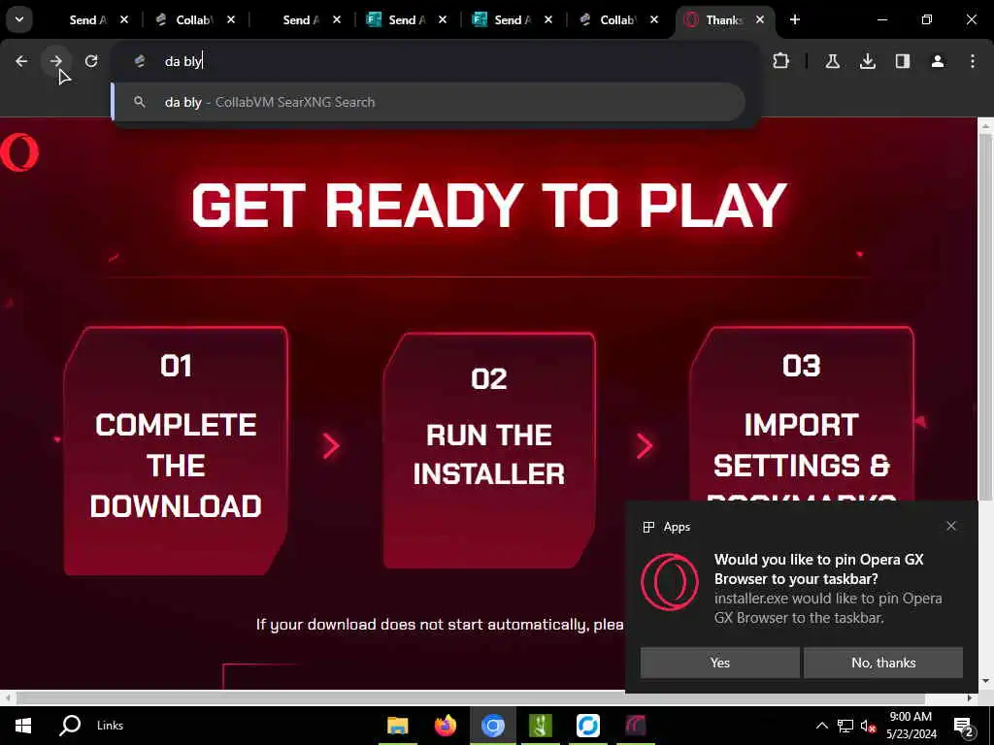This screenshot has height=745, width=994.
Task: Close the Thanks tab
Action: click(x=759, y=19)
